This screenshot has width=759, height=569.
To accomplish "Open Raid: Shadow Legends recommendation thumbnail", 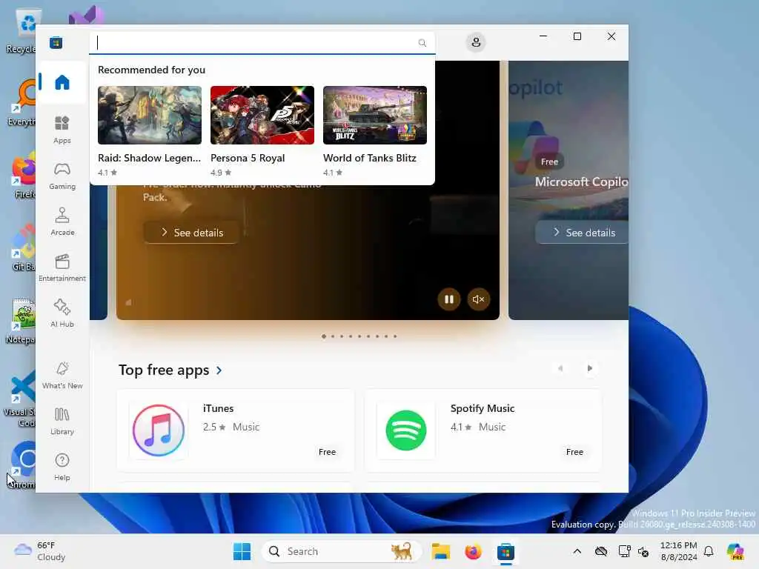I will pyautogui.click(x=150, y=115).
